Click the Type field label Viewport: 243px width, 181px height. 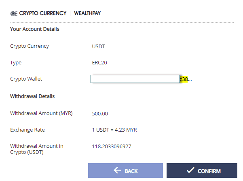coord(16,63)
